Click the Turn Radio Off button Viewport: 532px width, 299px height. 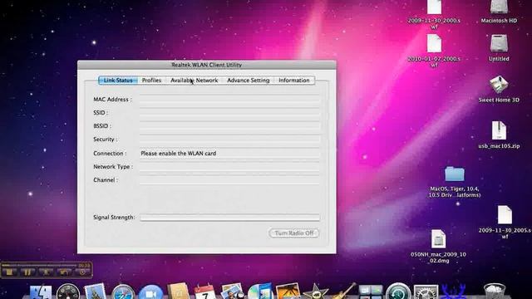(x=293, y=233)
